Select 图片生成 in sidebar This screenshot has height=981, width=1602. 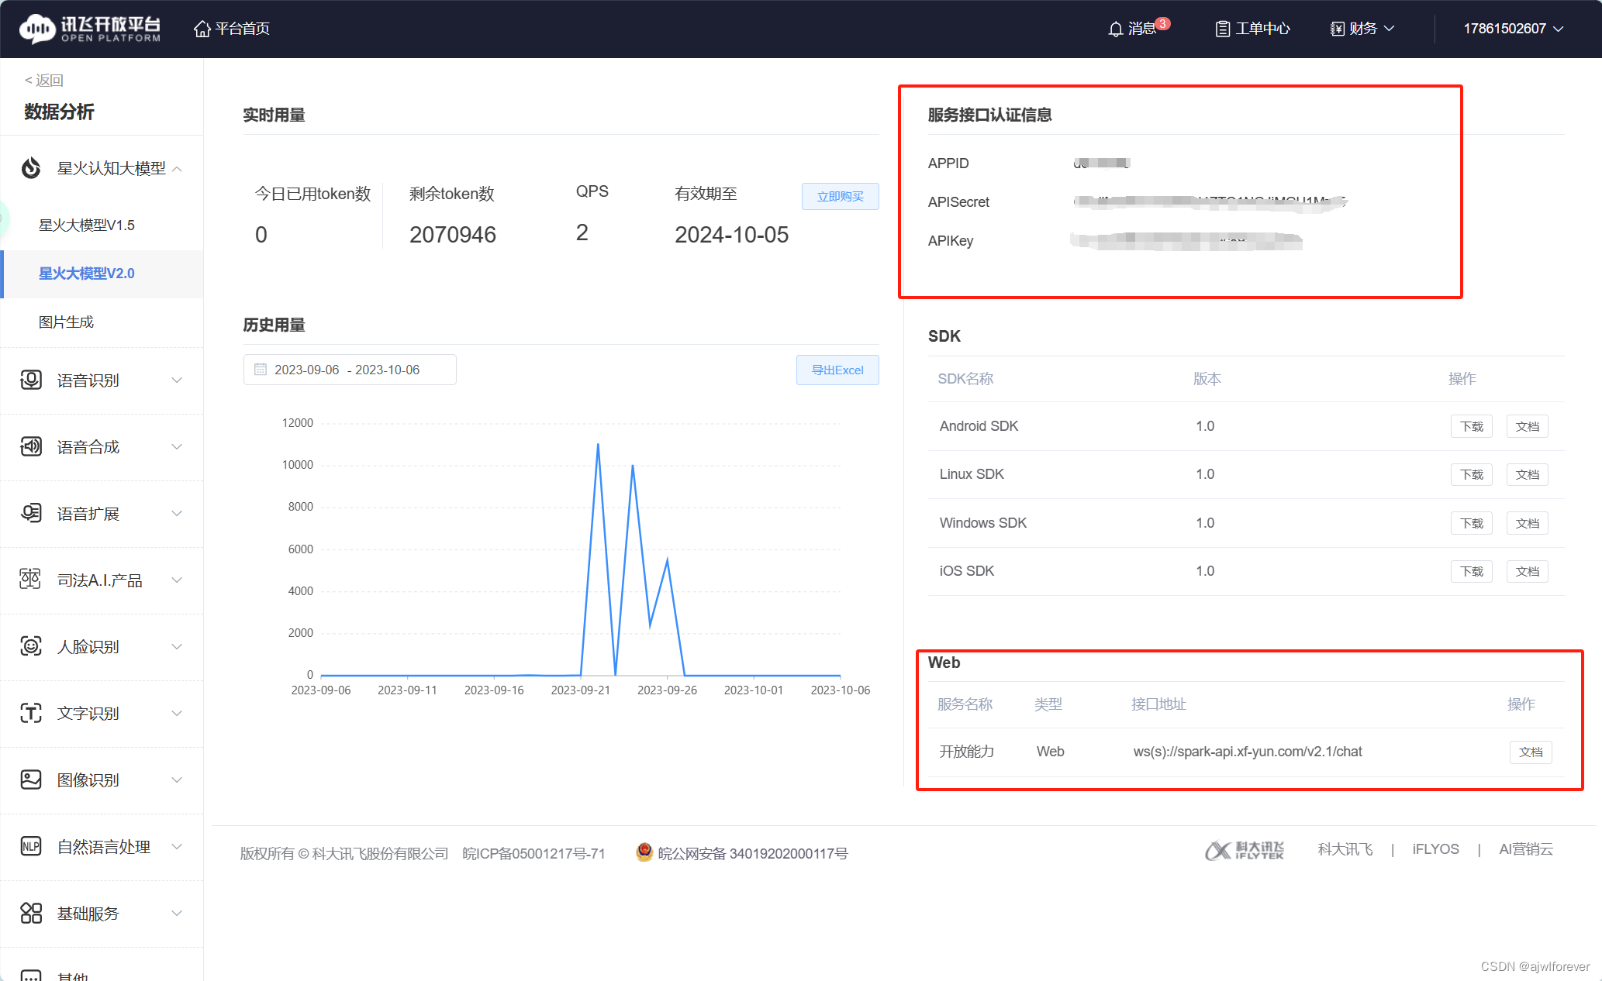(x=66, y=322)
